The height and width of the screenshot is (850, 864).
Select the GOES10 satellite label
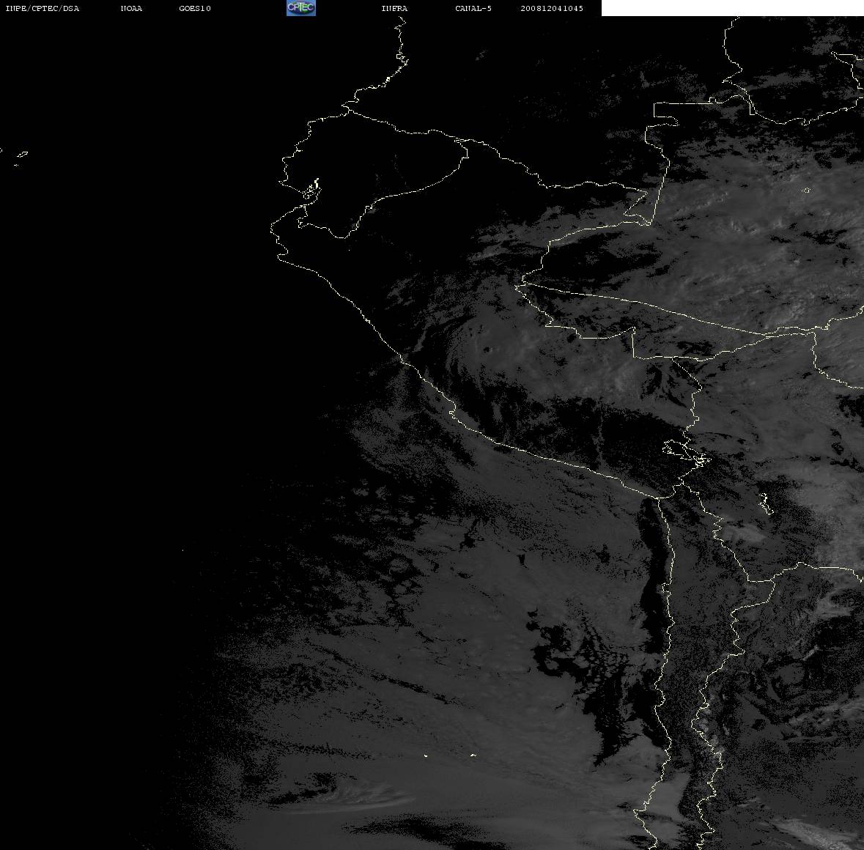tap(195, 8)
